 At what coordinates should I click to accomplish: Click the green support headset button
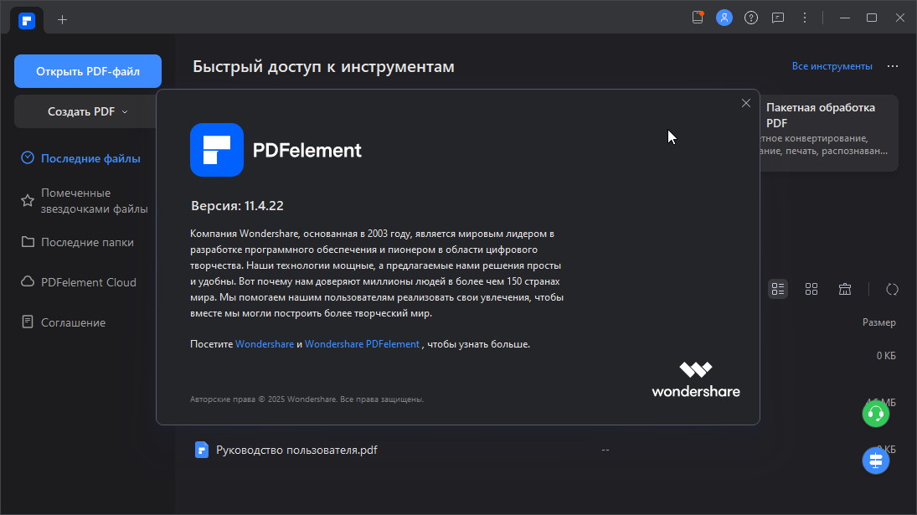coord(875,414)
